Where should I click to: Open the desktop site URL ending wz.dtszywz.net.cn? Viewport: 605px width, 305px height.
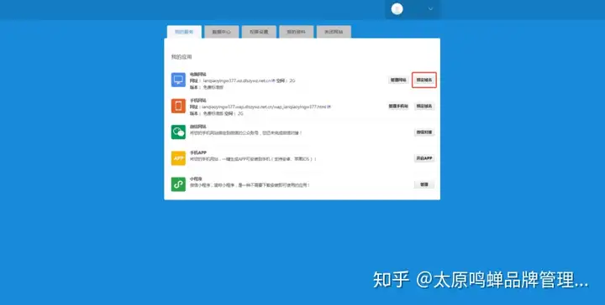237,80
